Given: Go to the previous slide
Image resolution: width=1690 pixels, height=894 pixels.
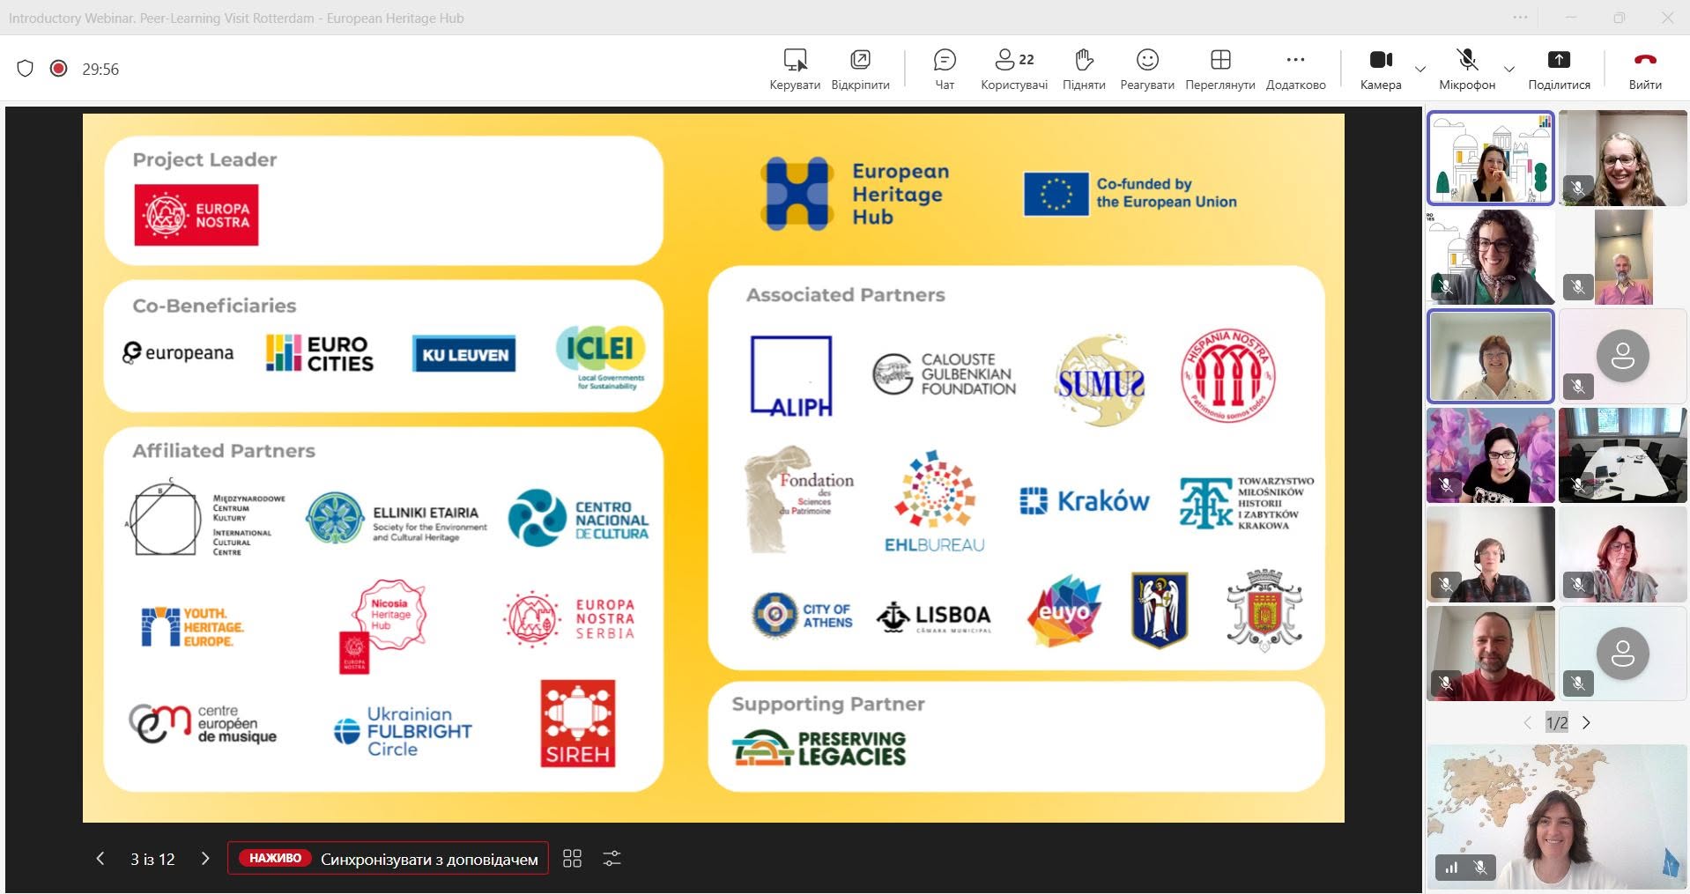Looking at the screenshot, I should coord(100,858).
